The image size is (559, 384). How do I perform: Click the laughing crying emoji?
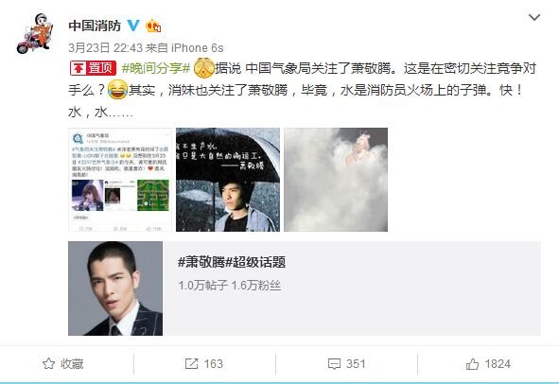[x=117, y=90]
